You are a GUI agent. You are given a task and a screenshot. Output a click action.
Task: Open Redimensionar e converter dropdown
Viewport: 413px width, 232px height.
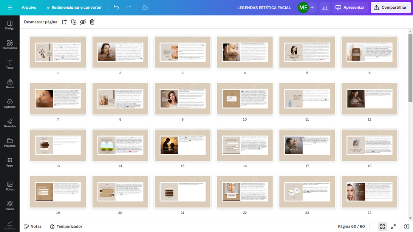point(74,8)
